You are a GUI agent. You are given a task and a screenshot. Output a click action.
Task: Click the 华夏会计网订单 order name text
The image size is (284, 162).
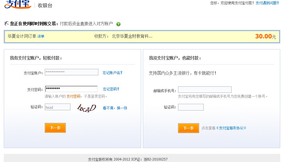pos(22,36)
